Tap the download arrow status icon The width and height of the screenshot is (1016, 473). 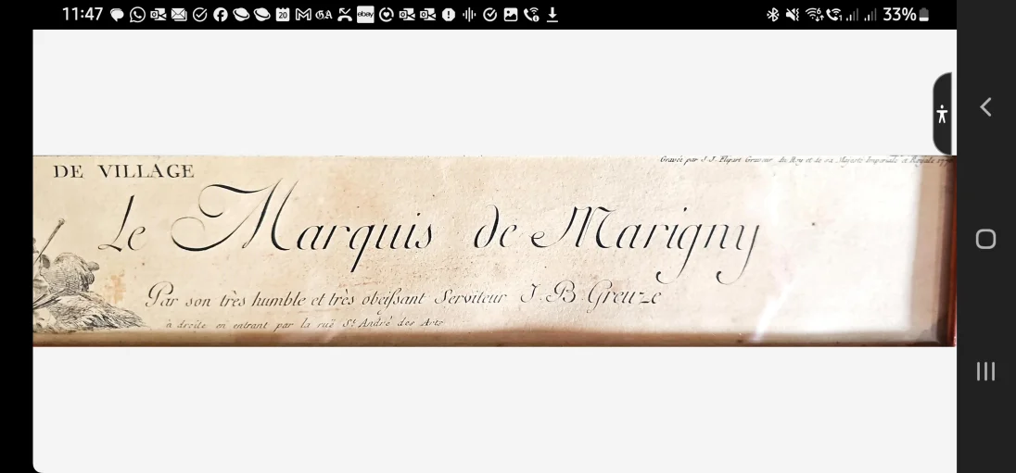(552, 15)
